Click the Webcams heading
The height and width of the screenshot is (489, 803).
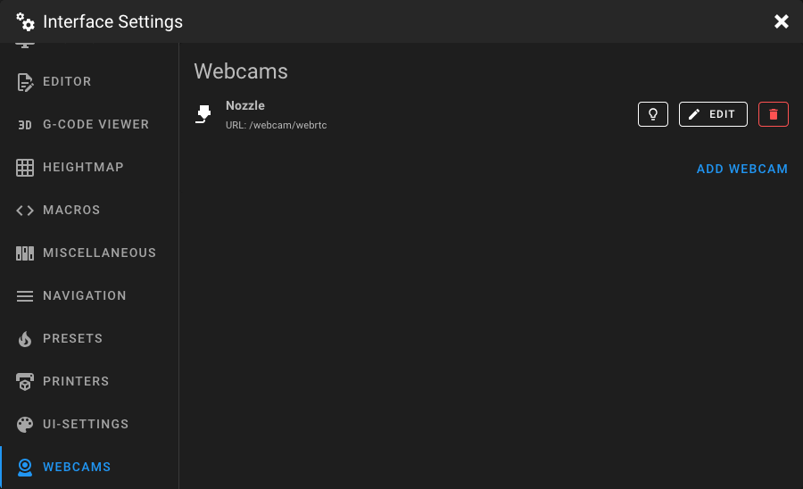point(241,71)
